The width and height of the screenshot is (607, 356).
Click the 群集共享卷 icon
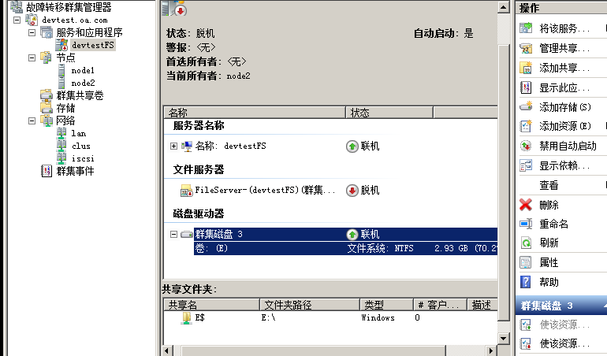(x=46, y=95)
